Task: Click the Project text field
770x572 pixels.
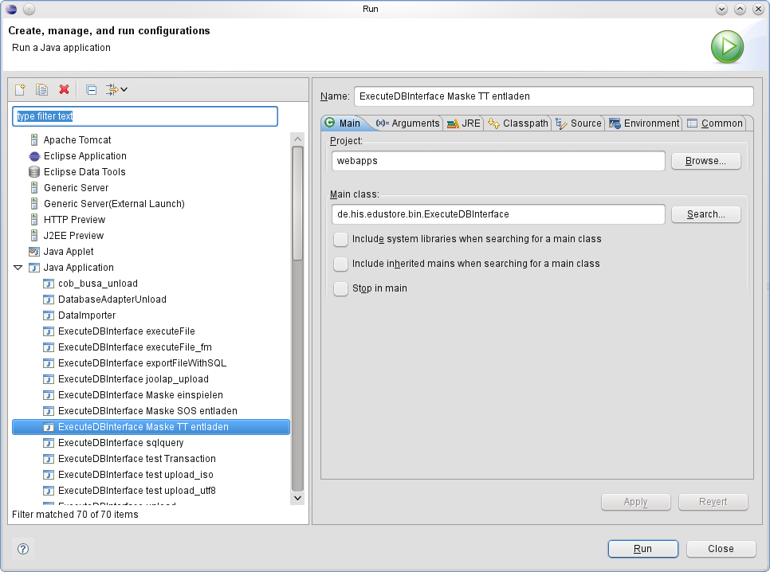Action: pos(498,161)
